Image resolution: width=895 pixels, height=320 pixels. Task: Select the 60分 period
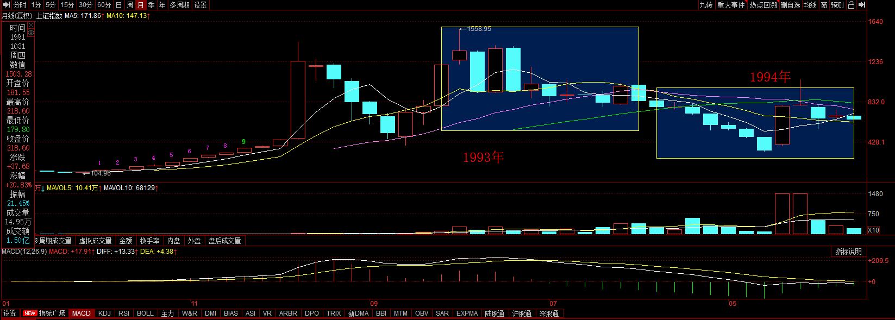[104, 5]
